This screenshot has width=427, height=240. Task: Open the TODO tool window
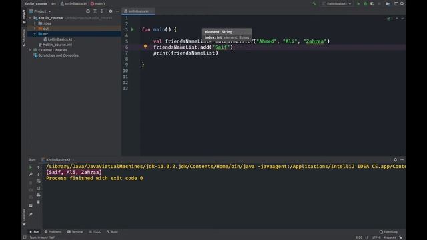tap(95, 232)
